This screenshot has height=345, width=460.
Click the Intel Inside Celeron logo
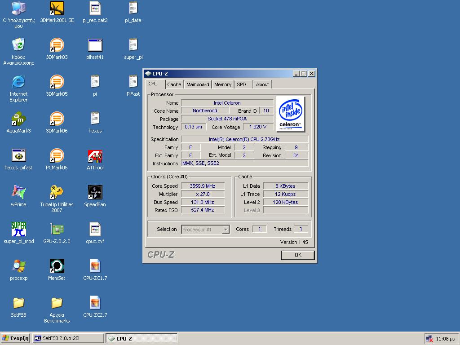coord(291,114)
